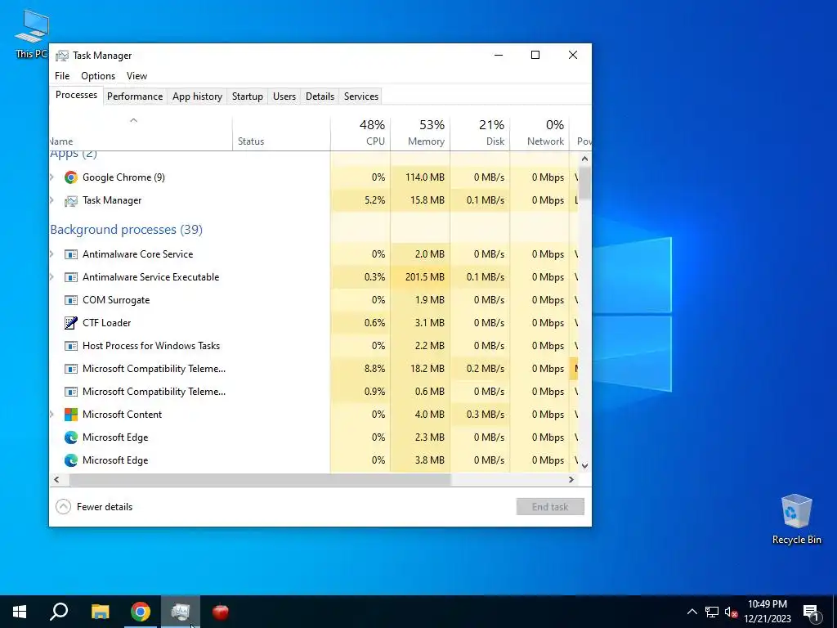This screenshot has width=837, height=628.
Task: Click the icon of the 18.2 MB Telemetry process
Action: 71,369
